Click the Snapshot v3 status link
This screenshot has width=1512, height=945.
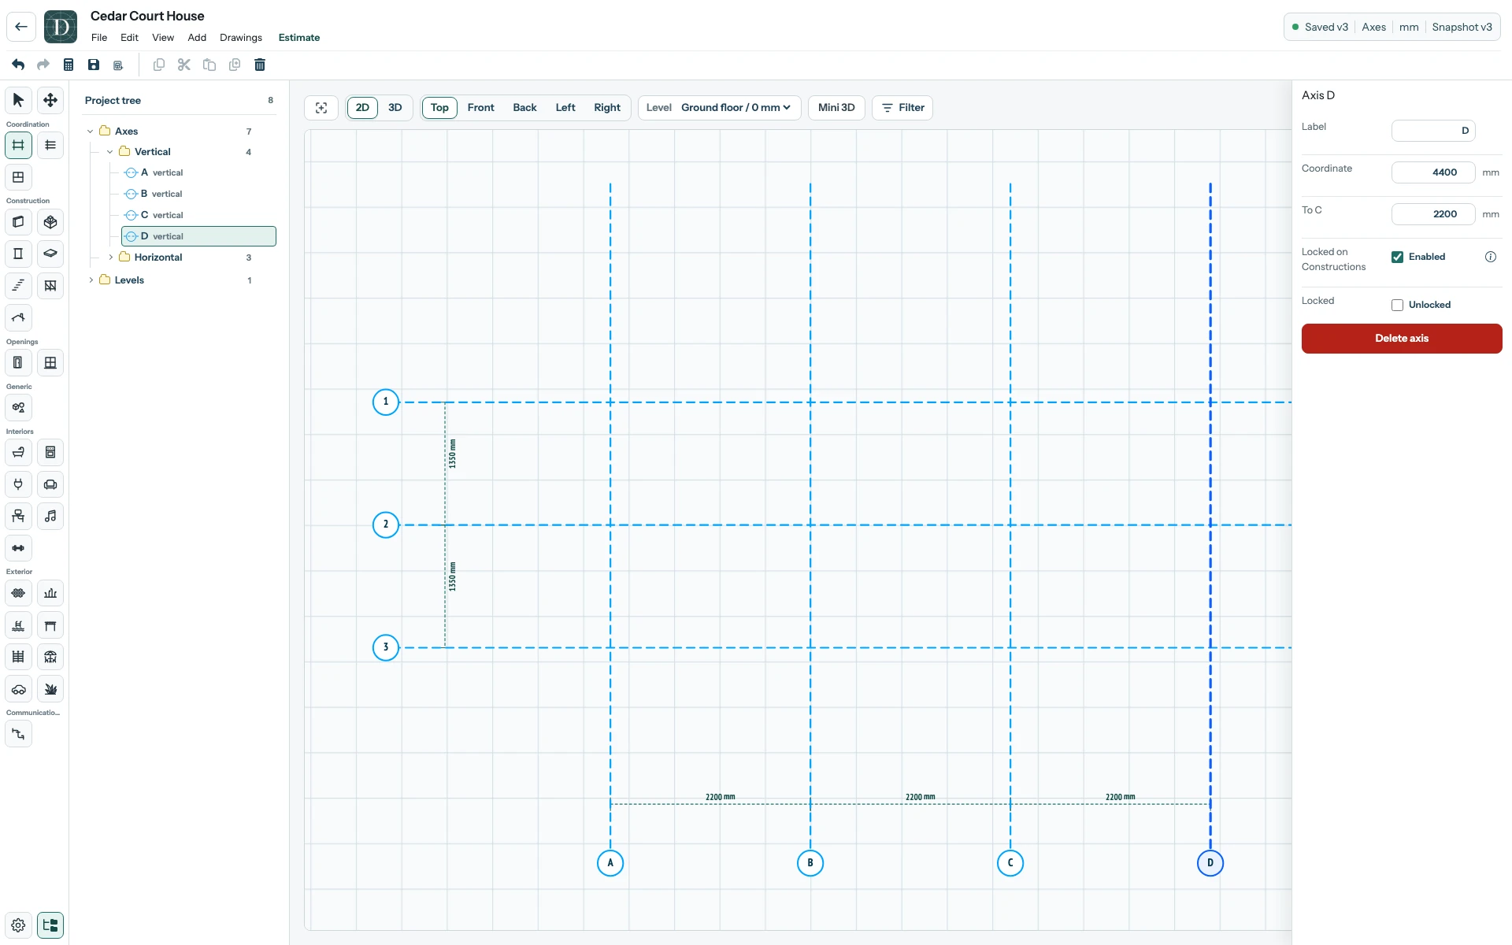coord(1462,27)
